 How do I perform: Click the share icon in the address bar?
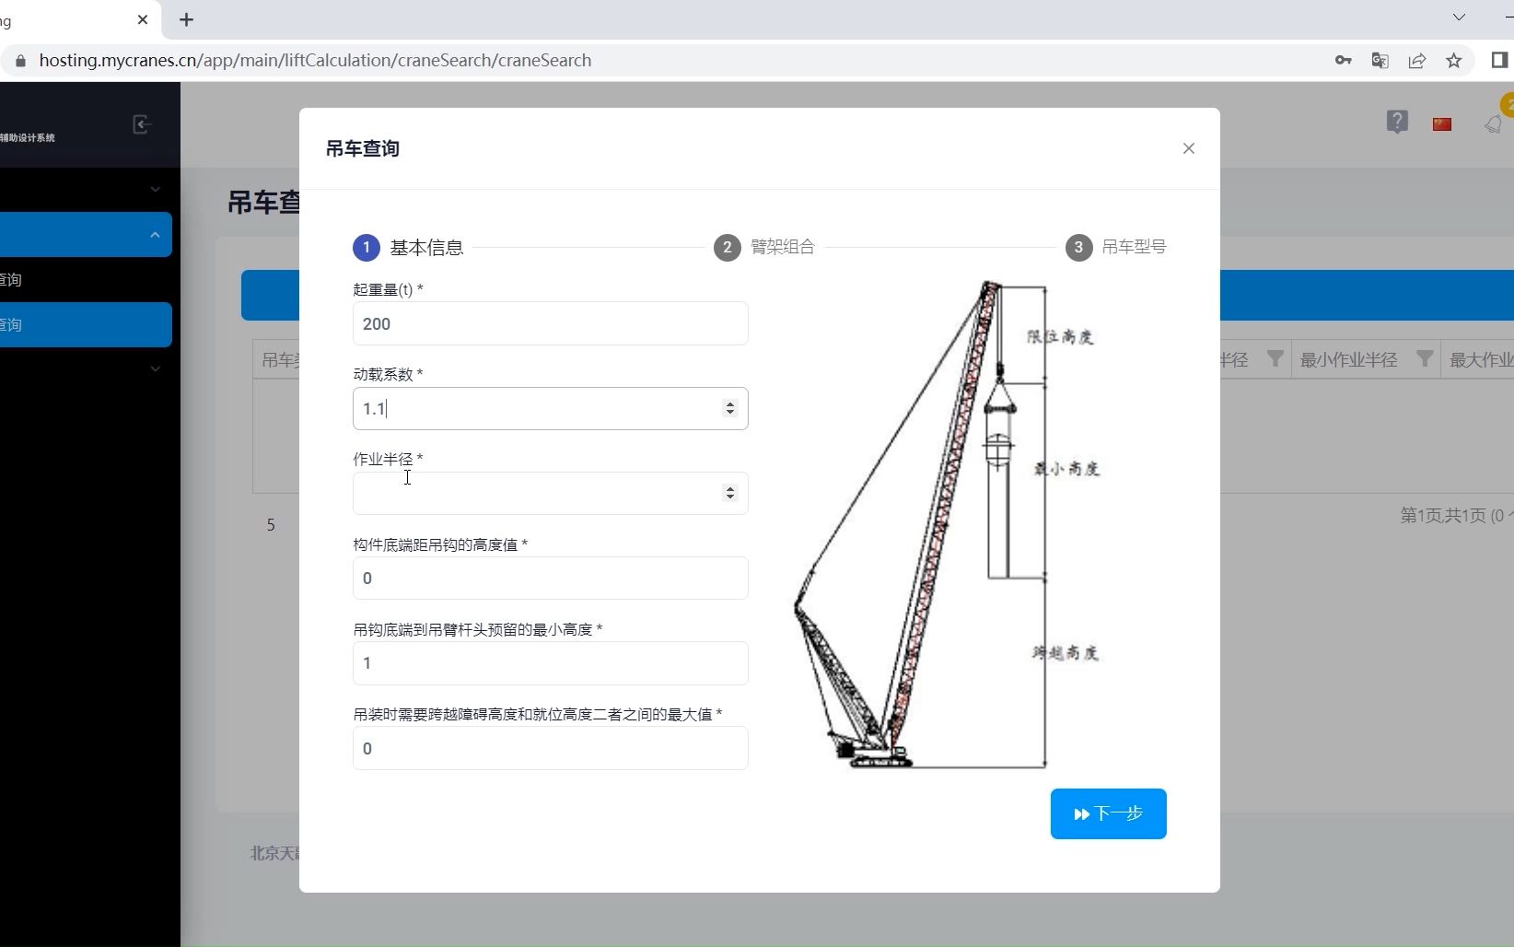click(1416, 60)
